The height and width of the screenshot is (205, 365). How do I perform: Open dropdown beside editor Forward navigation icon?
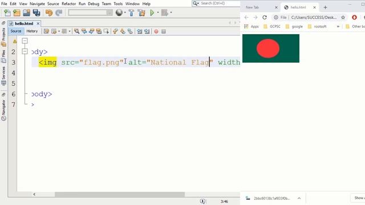[x=70, y=31]
